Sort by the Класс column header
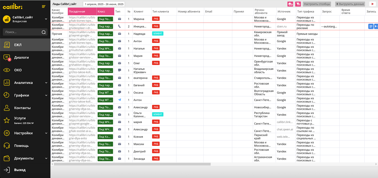This screenshot has height=178, width=378. tap(105, 12)
